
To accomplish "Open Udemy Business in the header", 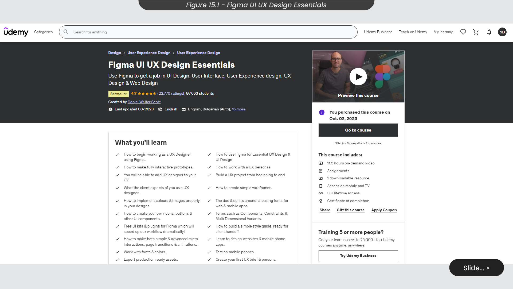I will 378,32.
